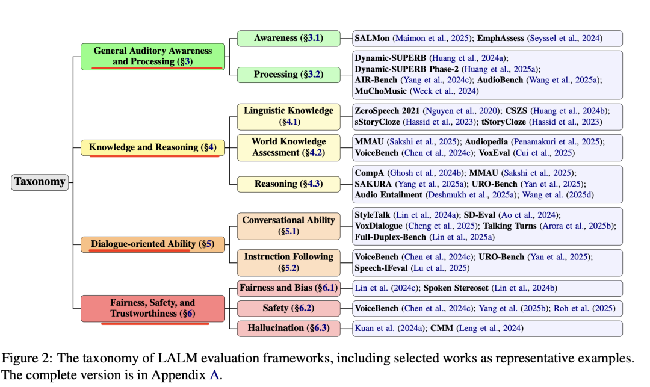
Task: Open the Awareness (§3.1) node
Action: (x=288, y=38)
